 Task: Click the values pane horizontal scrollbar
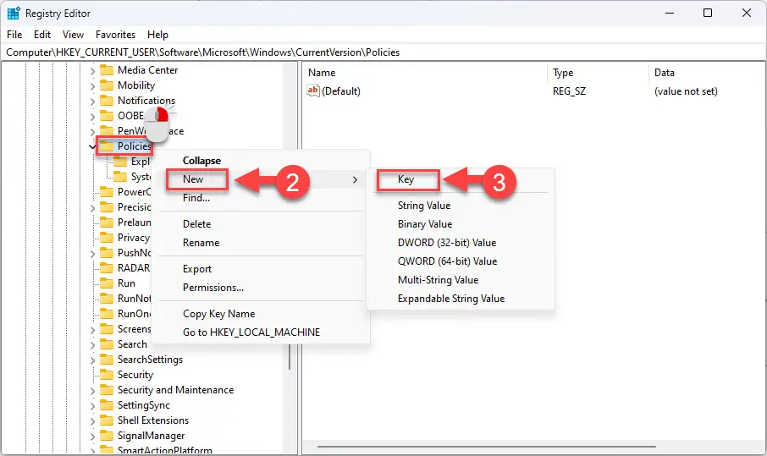pyautogui.click(x=487, y=446)
